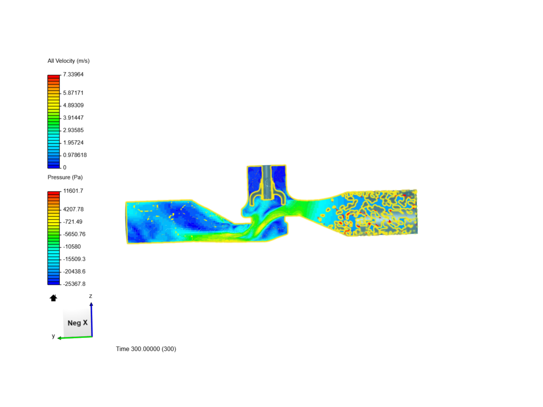The width and height of the screenshot is (543, 407).
Task: Click the pressure value -10580
Action: point(72,246)
